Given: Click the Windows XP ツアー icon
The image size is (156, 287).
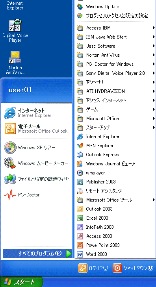Looking at the screenshot, I should click(10, 148).
